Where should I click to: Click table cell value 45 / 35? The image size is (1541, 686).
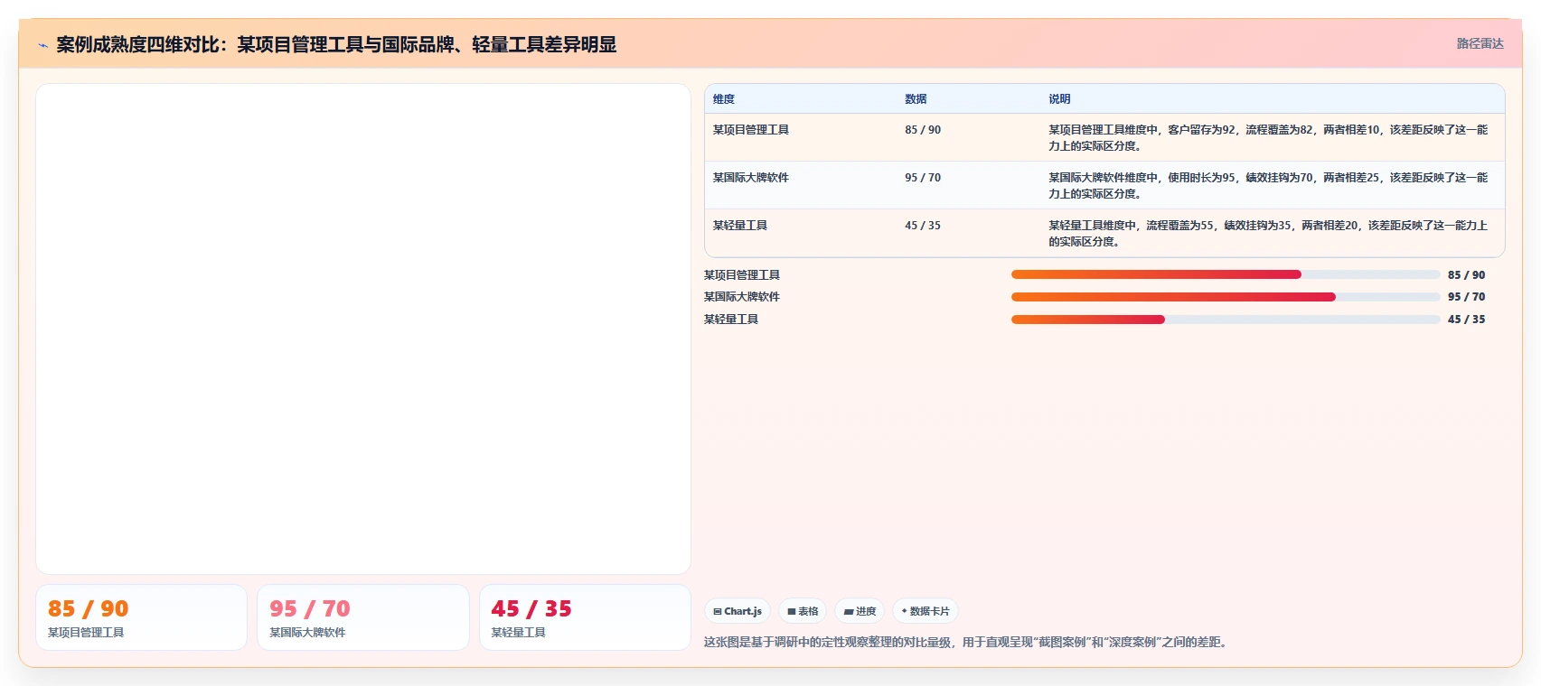pos(923,226)
